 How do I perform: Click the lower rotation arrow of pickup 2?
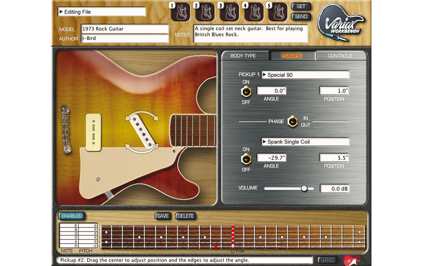pyautogui.click(x=142, y=149)
